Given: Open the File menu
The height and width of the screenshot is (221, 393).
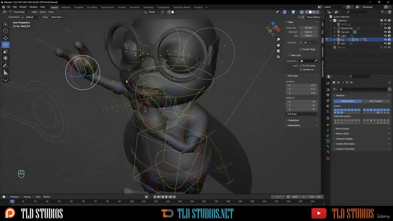Looking at the screenshot, I should click(8, 7).
